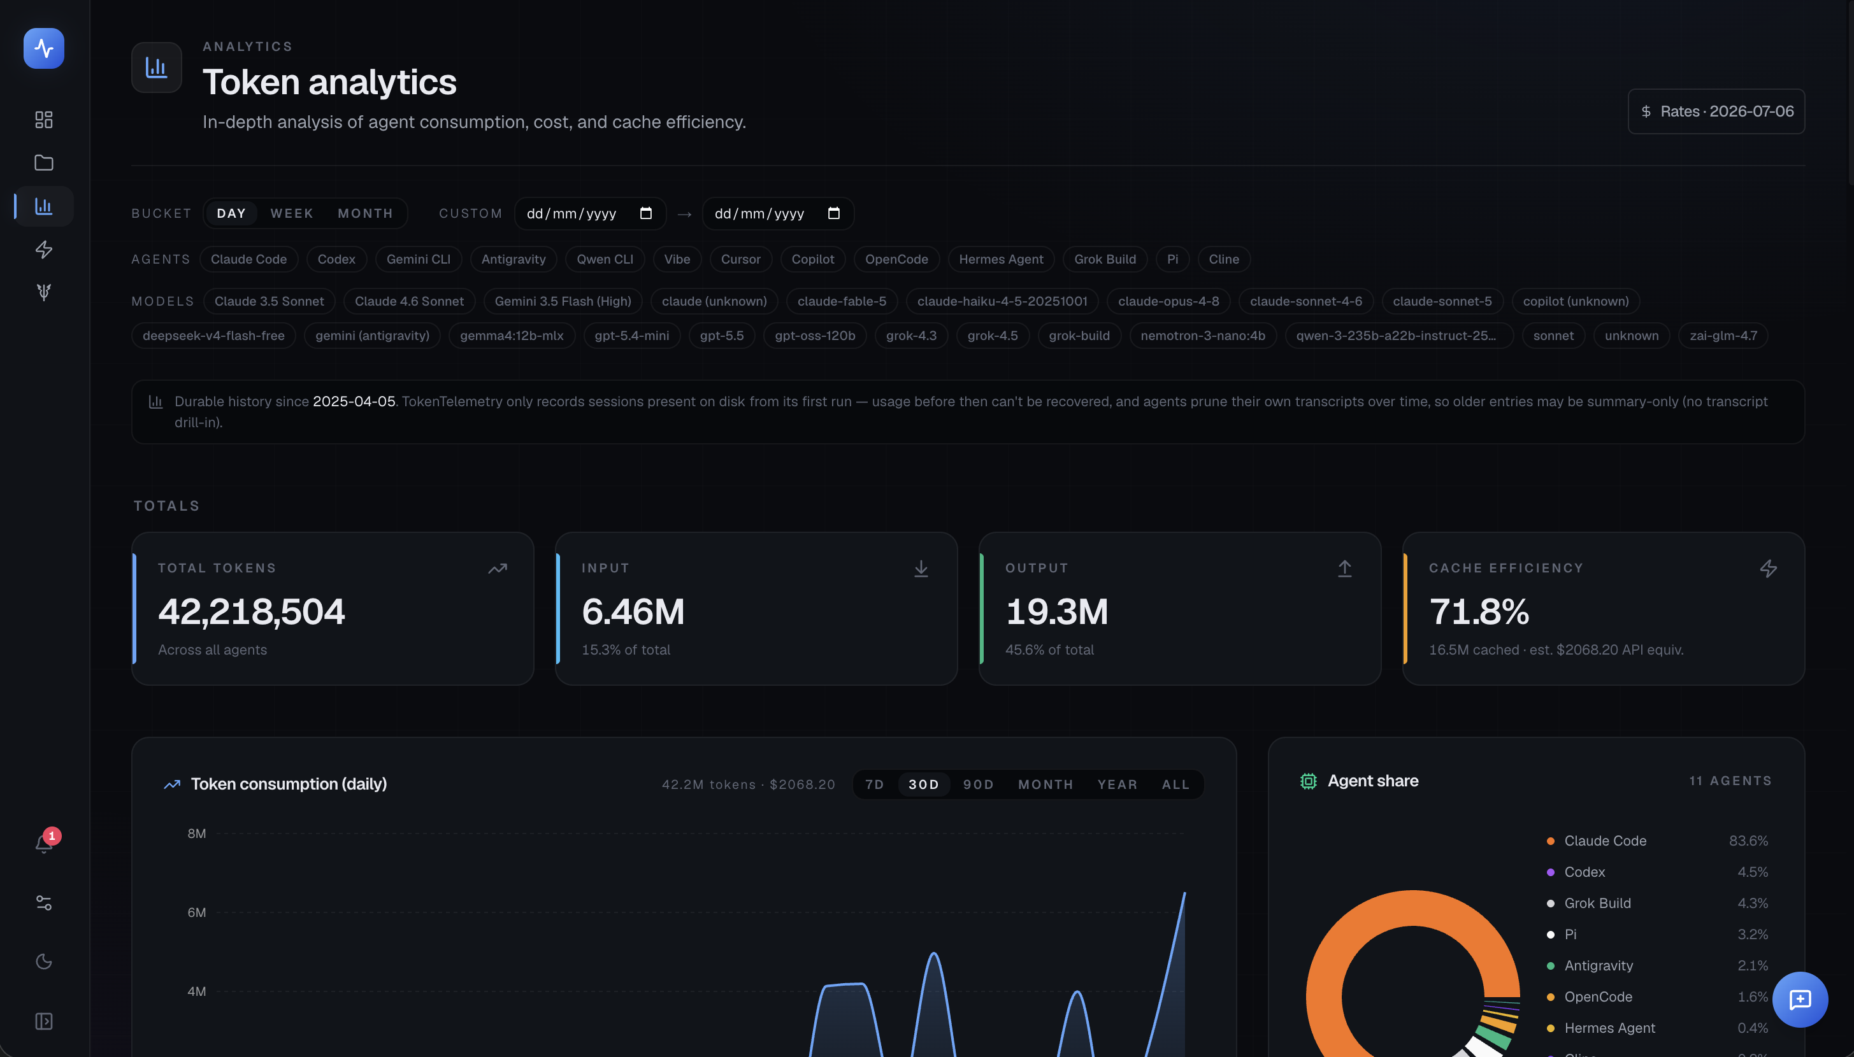The height and width of the screenshot is (1057, 1854).
Task: Click the Token analytics header chart icon
Action: pyautogui.click(x=156, y=67)
